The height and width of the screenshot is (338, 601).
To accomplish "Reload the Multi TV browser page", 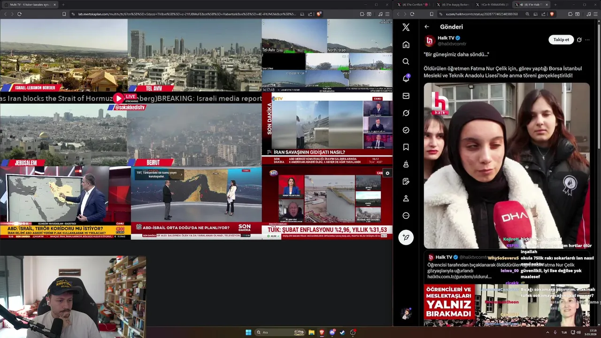I will [19, 14].
